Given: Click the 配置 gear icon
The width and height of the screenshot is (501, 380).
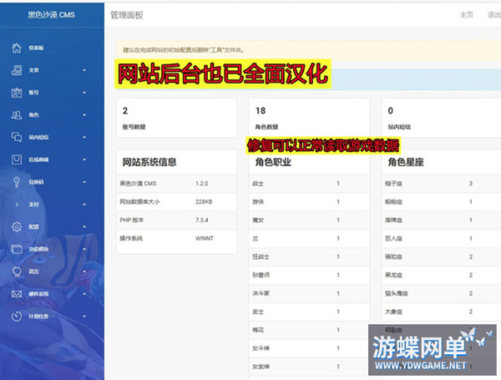Looking at the screenshot, I should [17, 227].
